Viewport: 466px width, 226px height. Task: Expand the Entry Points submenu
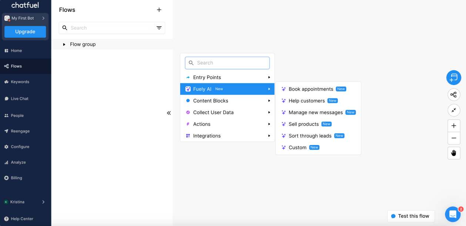pos(227,77)
